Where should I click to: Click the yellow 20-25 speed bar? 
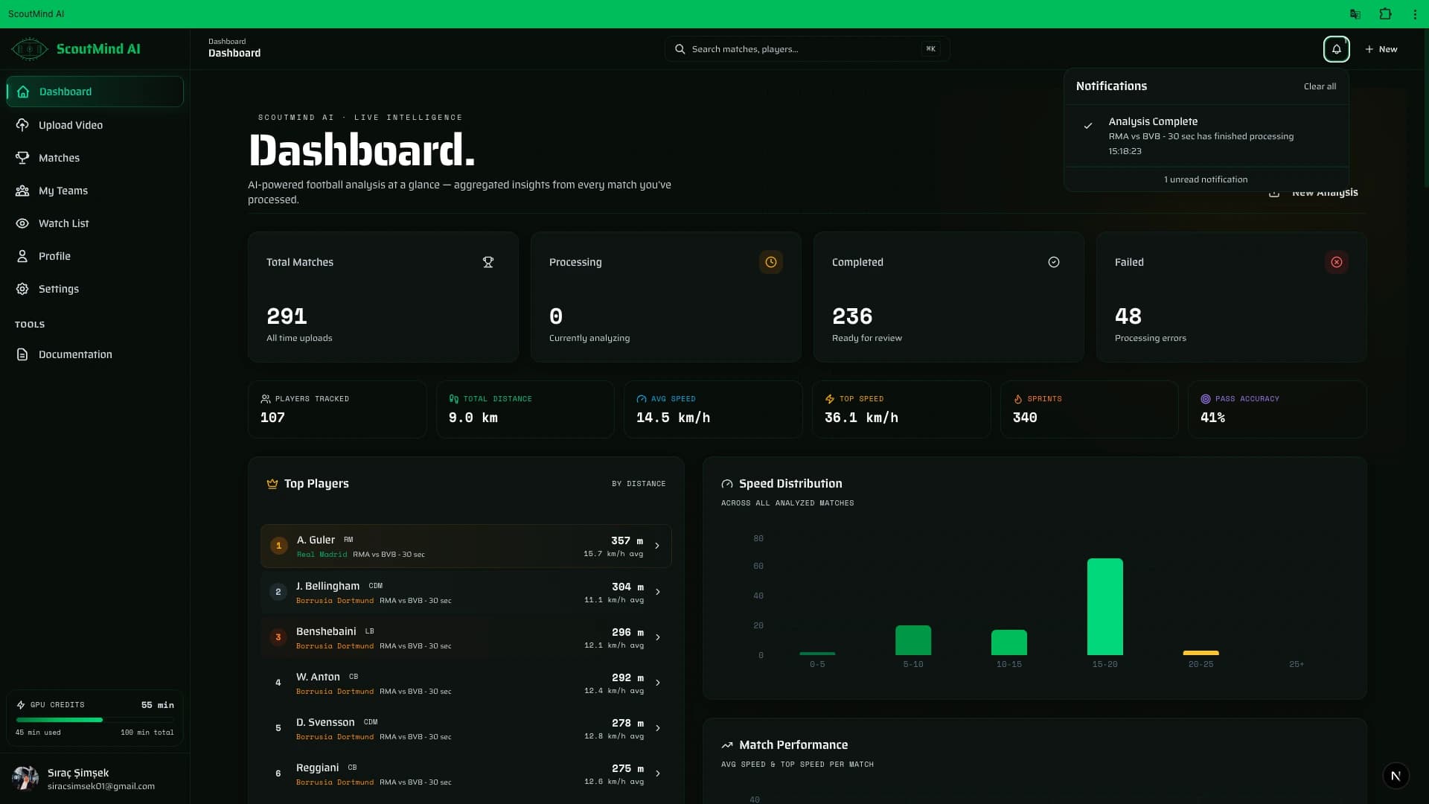pyautogui.click(x=1201, y=653)
